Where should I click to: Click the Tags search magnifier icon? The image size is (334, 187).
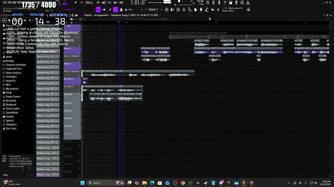(x=32, y=175)
